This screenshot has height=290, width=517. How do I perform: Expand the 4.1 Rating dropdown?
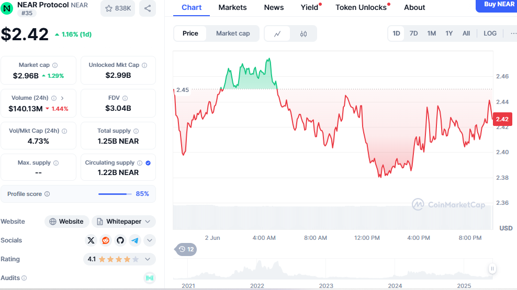[x=148, y=259]
